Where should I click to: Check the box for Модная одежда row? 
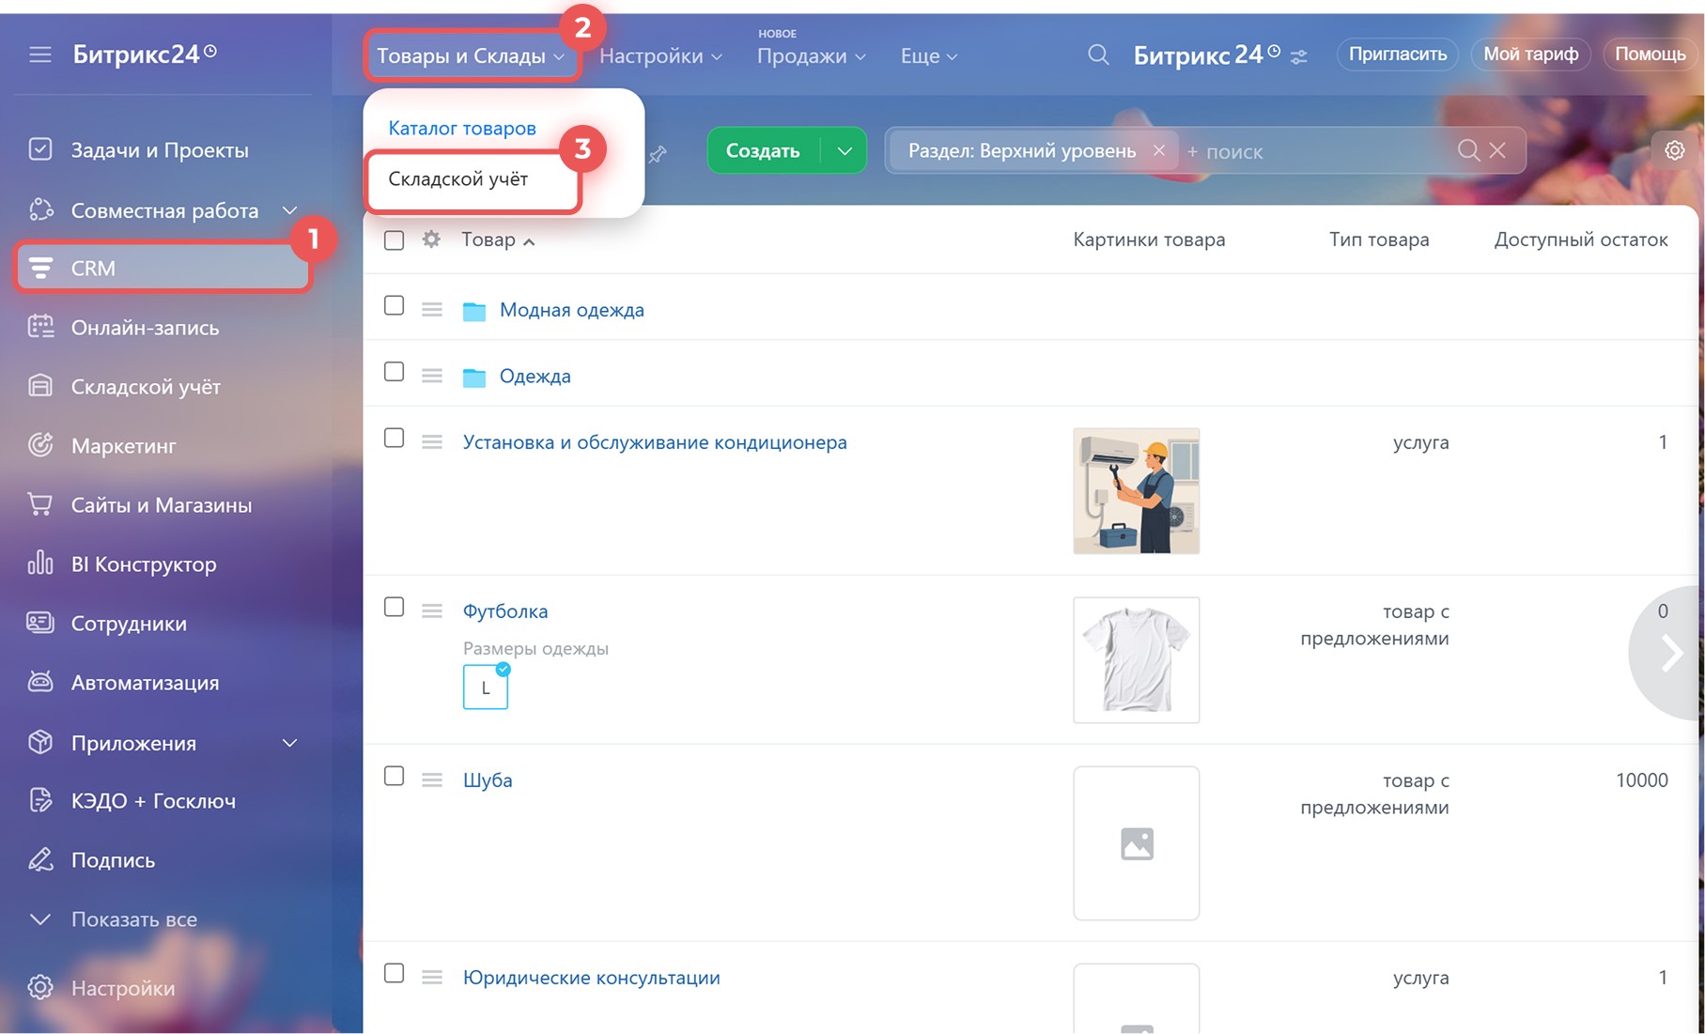[x=395, y=306]
